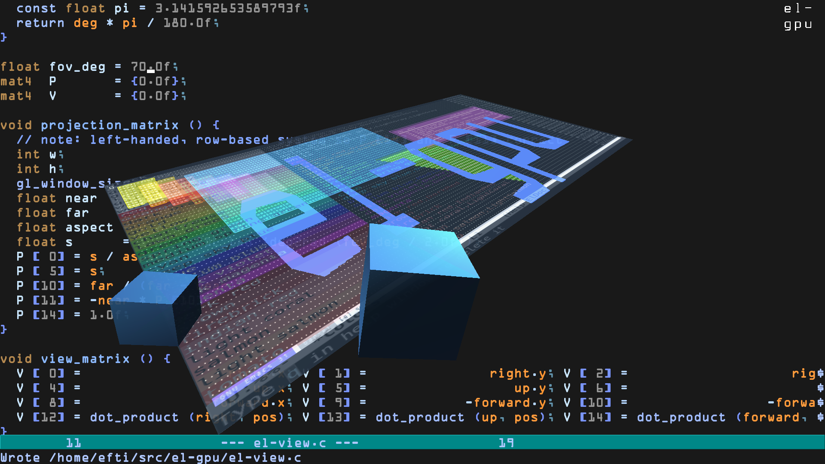Click the truncation $ after rig on V[2] line
825x464 pixels.
[820, 373]
